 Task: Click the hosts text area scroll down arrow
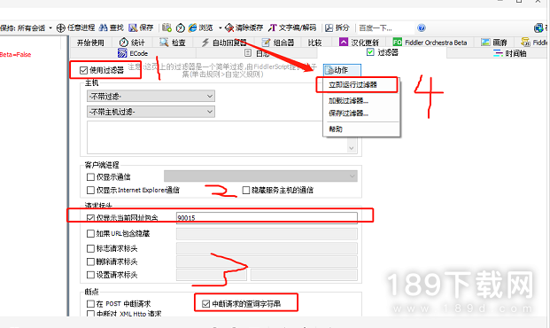coord(352,148)
